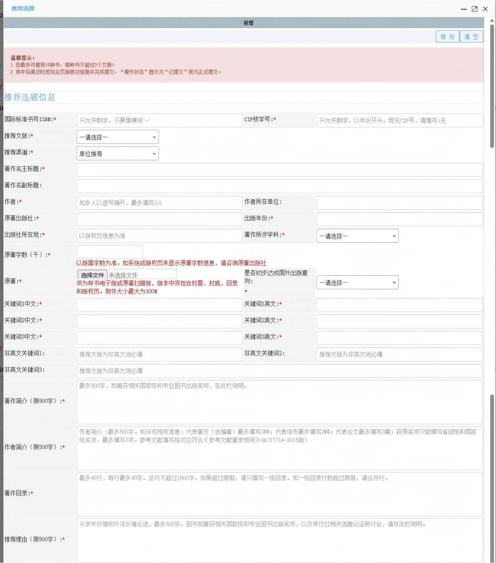
Task: Click the 关键词1英文 input field
Action: click(x=399, y=305)
